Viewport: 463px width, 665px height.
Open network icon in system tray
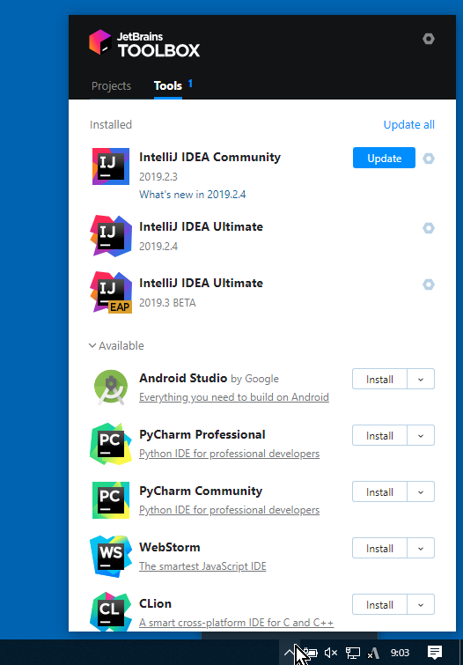point(352,653)
